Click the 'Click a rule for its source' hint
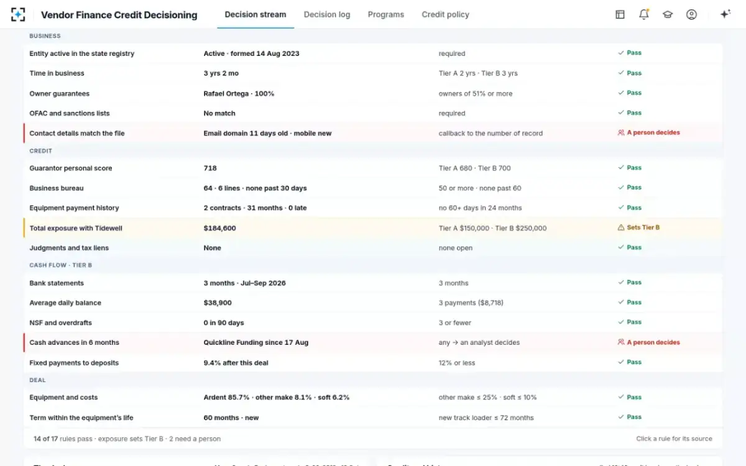This screenshot has height=466, width=746. pyautogui.click(x=674, y=439)
